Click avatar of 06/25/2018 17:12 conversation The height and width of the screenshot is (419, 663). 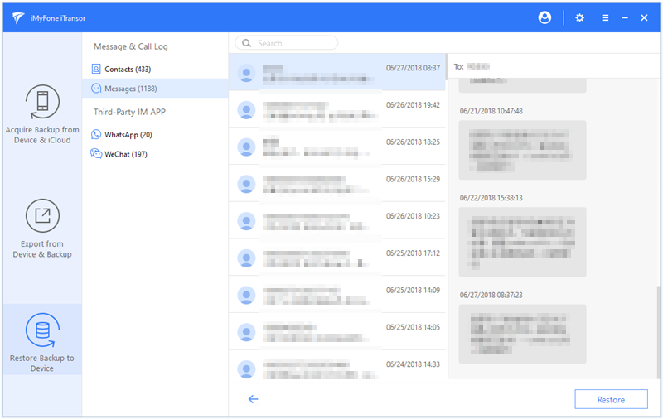coord(246,258)
